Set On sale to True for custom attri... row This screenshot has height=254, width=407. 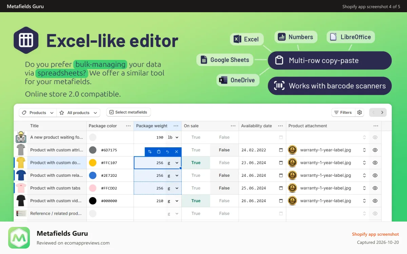(x=196, y=150)
